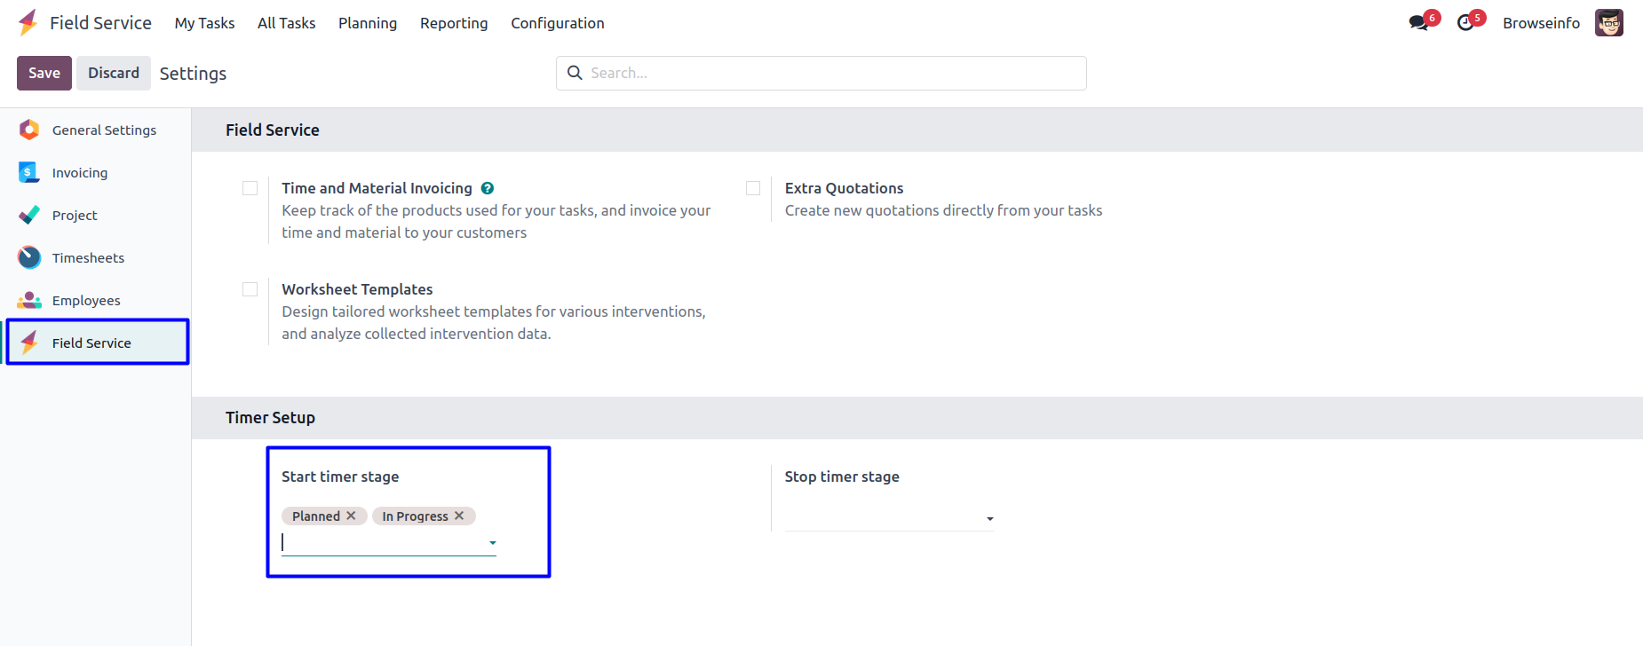Remove the Planned stage tag
The height and width of the screenshot is (646, 1643).
[352, 516]
